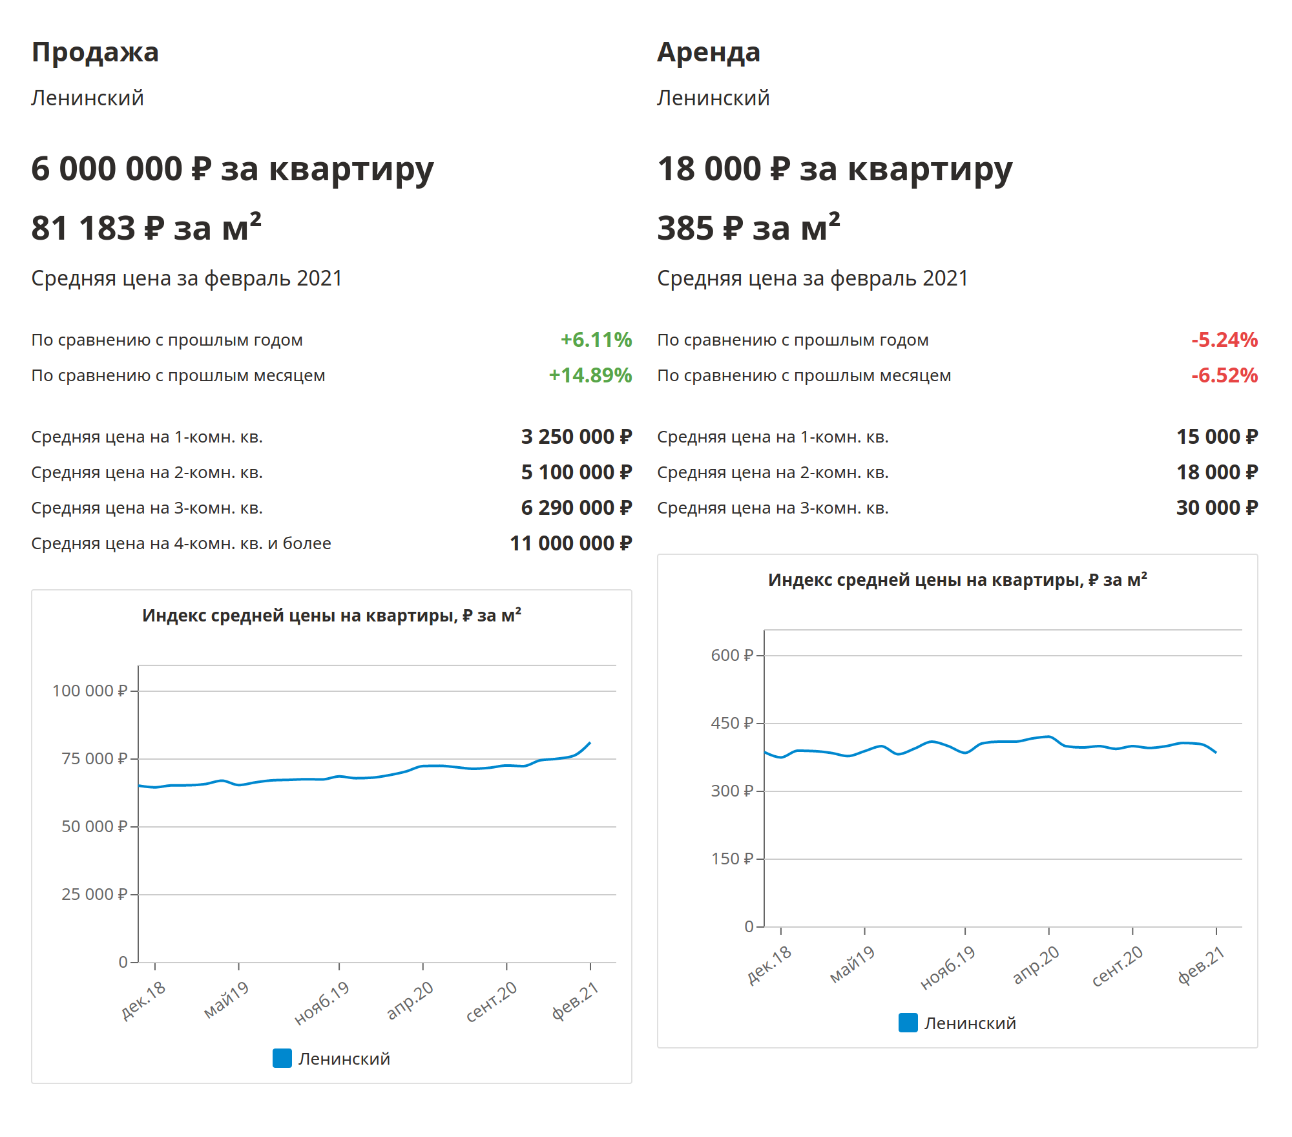
Task: Click the 75 000 ₽ y-axis label
Action: (94, 758)
